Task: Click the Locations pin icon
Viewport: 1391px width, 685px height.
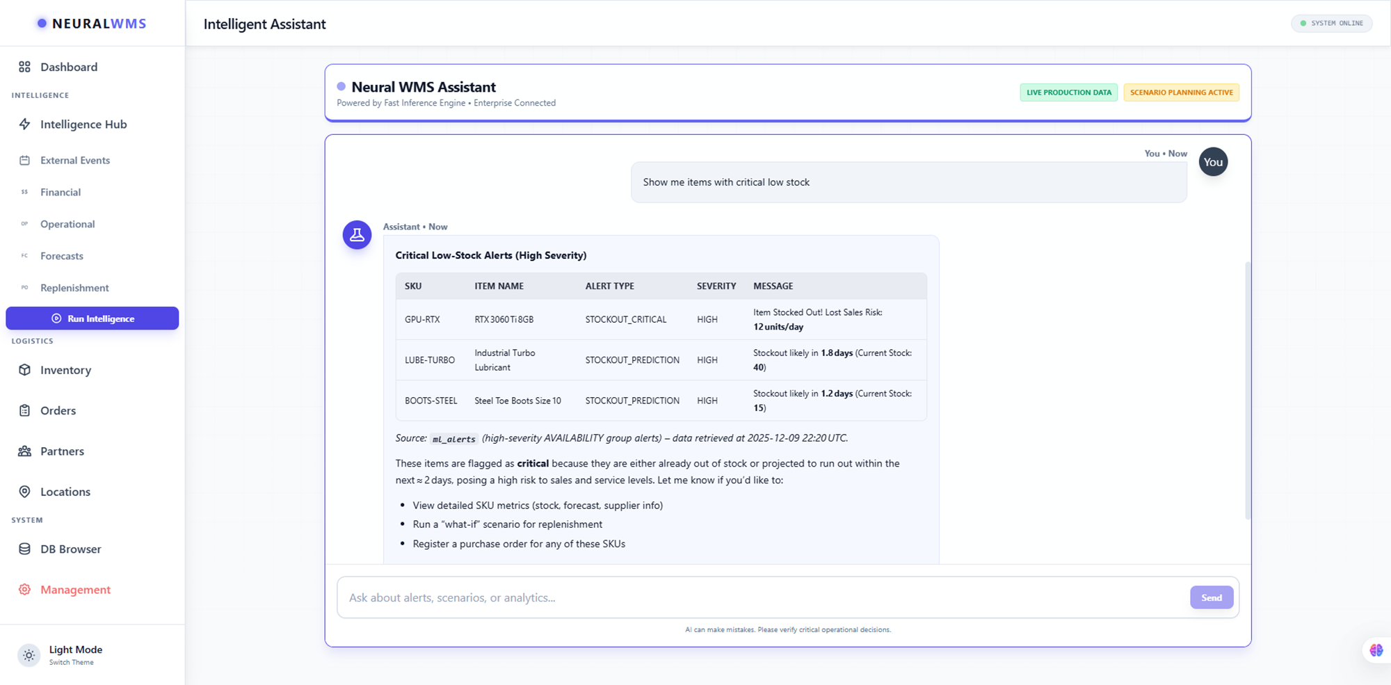Action: [25, 492]
